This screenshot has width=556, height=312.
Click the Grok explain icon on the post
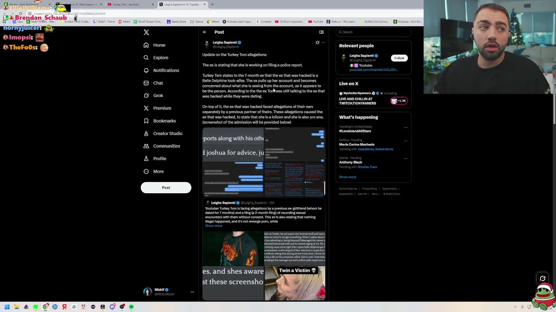pos(317,42)
